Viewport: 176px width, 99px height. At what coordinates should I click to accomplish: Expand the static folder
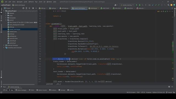pyautogui.click(x=6, y=15)
